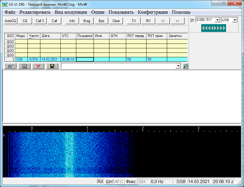The width and height of the screenshot is (244, 187).
Task: Open the frequency dropdown showing 0.000.-517
Action: click(x=217, y=20)
